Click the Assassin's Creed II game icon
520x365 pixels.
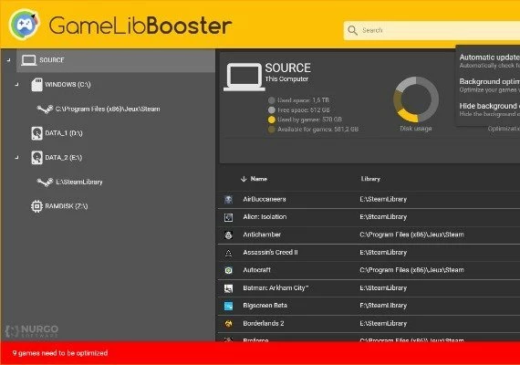coord(228,253)
